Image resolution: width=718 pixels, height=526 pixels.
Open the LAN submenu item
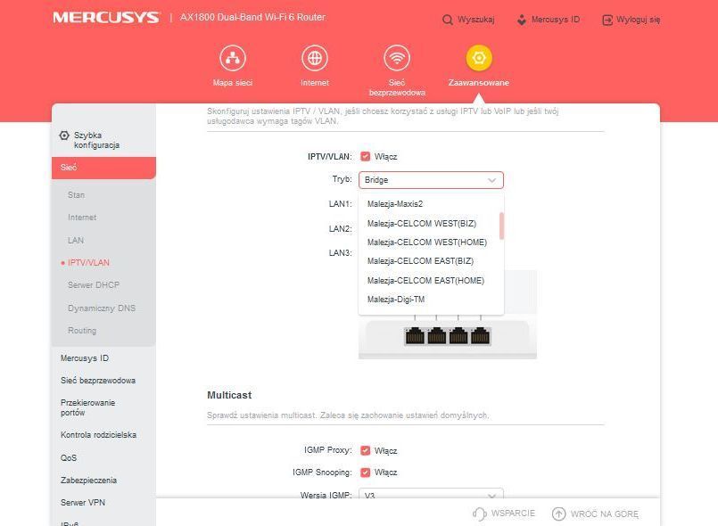[x=76, y=241]
